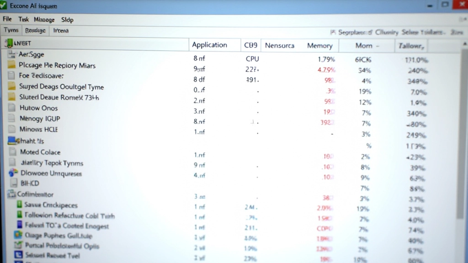Click the red '4.79%' memory value
This screenshot has height=263, width=468.
coord(326,70)
